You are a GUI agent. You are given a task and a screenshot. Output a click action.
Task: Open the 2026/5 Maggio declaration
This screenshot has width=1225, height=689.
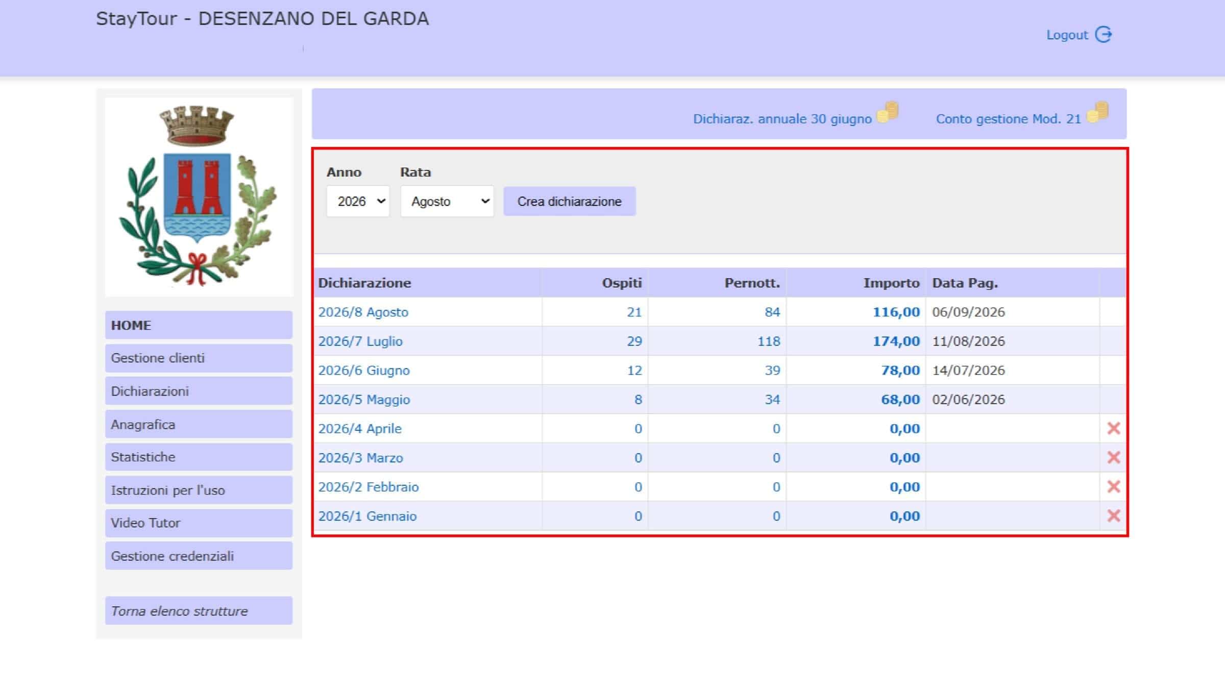[364, 399]
